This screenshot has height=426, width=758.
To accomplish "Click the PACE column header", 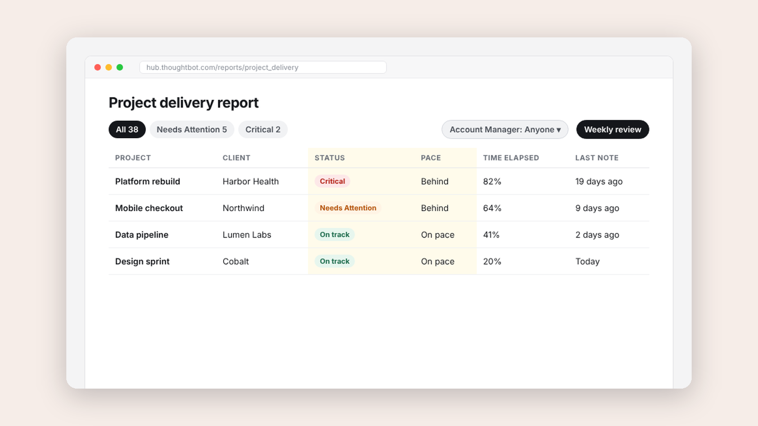I will click(x=431, y=158).
